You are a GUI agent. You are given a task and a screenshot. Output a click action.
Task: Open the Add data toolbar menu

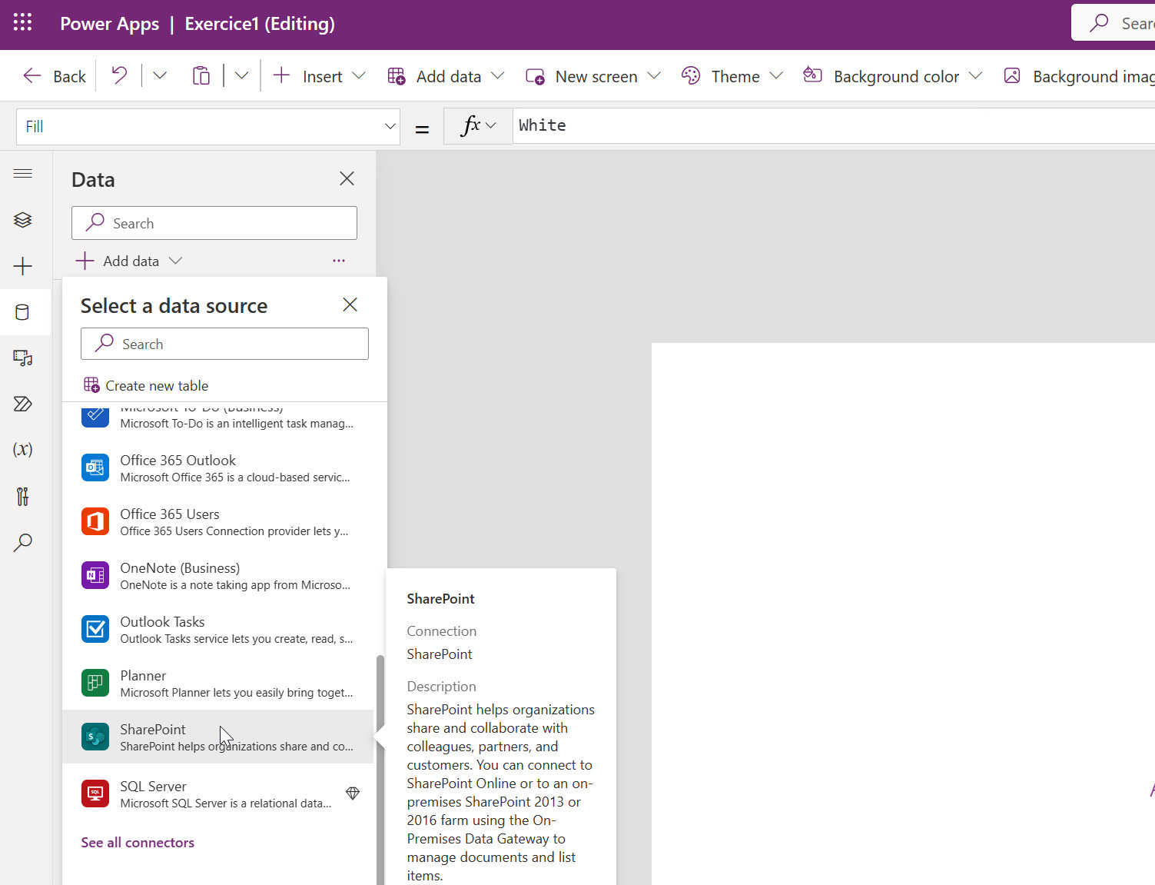[x=446, y=76]
